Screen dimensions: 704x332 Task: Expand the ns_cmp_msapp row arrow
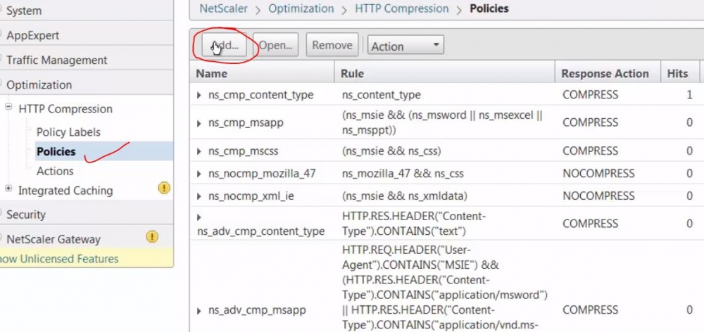point(199,123)
